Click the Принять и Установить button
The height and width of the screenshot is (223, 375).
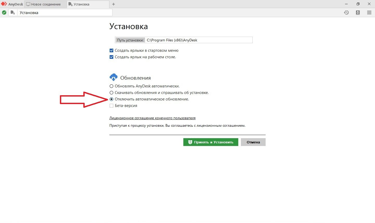click(x=211, y=142)
